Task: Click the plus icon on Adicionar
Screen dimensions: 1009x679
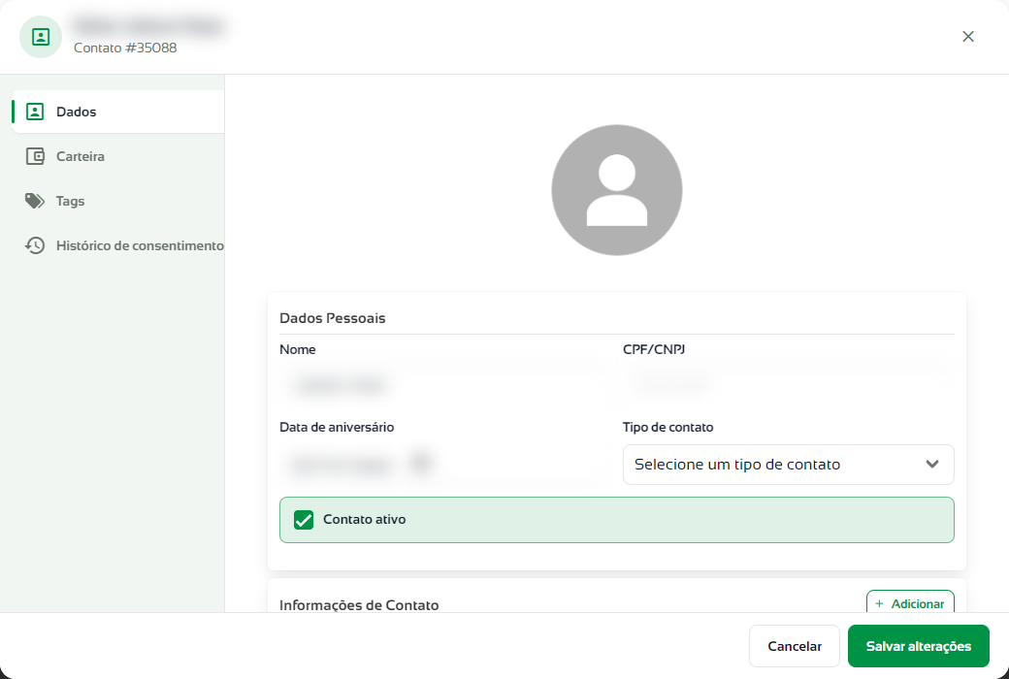Action: [x=879, y=603]
